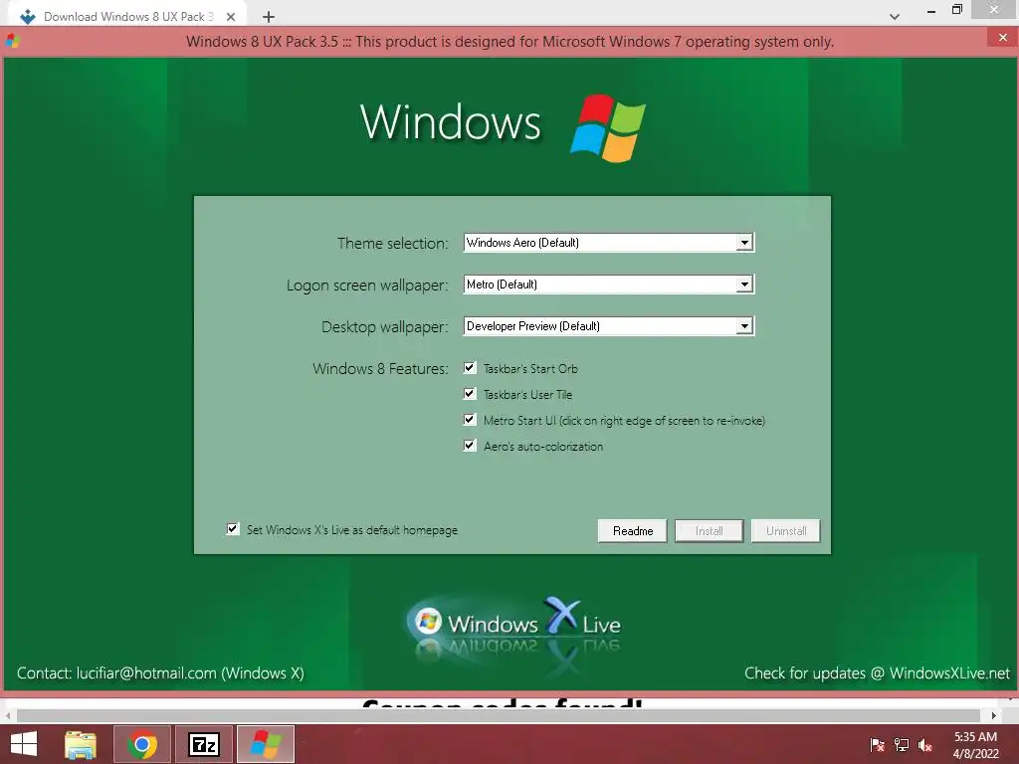Click the Windows 8 Features label

380,368
